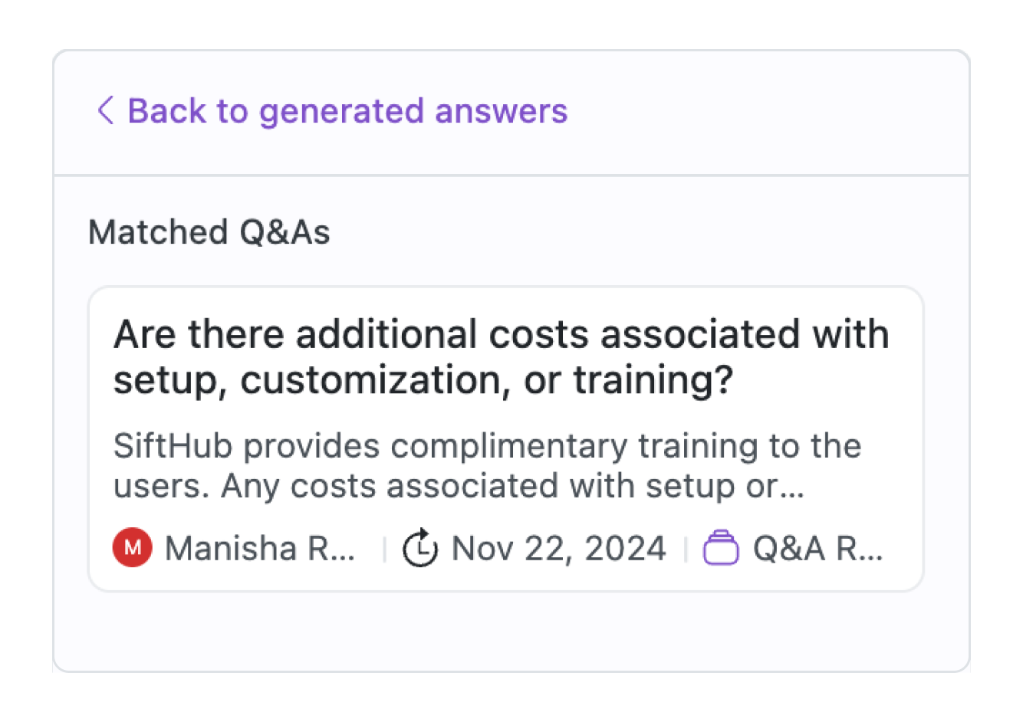Open the matched Q&A card on additional costs
Viewport: 1023px width, 722px height.
click(x=505, y=438)
